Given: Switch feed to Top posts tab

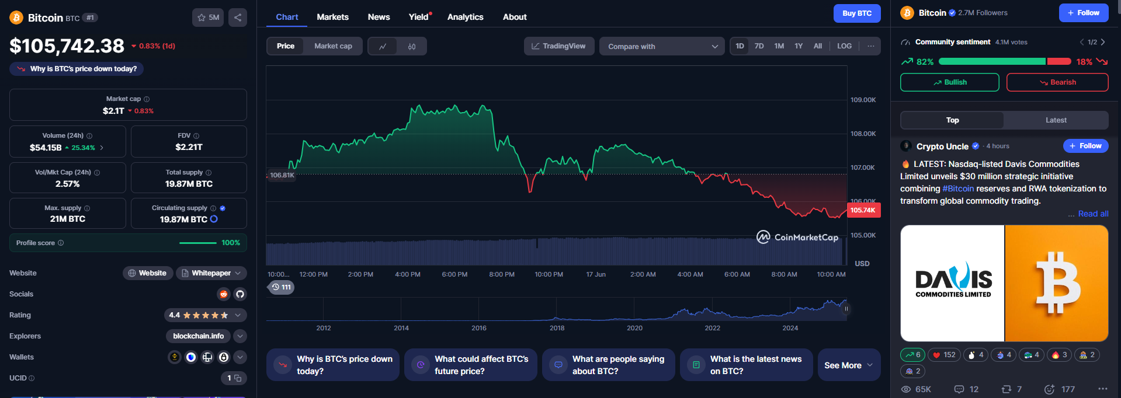Looking at the screenshot, I should point(952,120).
